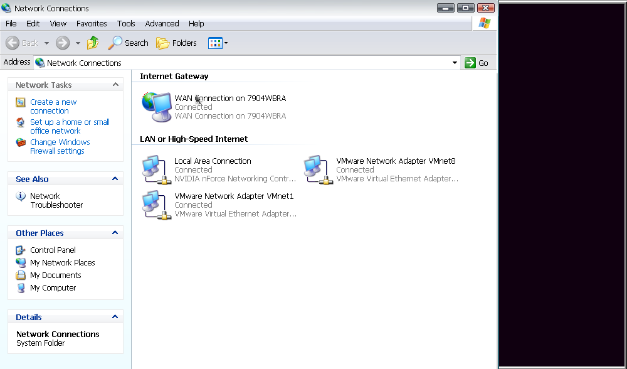Open the Help menu
627x369 pixels.
[x=196, y=24]
